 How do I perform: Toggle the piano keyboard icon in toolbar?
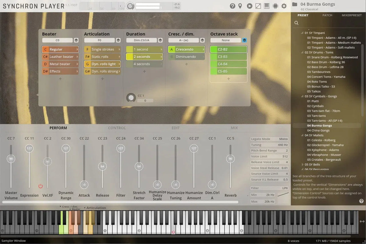[x=267, y=6]
